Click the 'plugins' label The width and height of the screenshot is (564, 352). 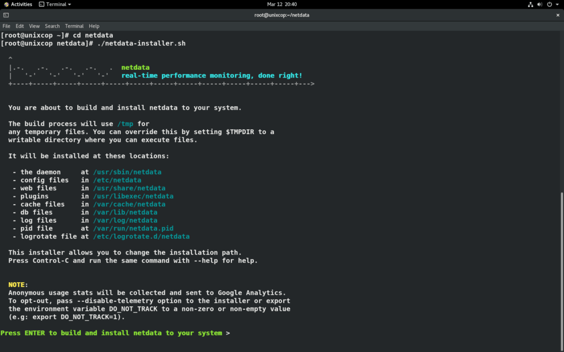tap(35, 196)
